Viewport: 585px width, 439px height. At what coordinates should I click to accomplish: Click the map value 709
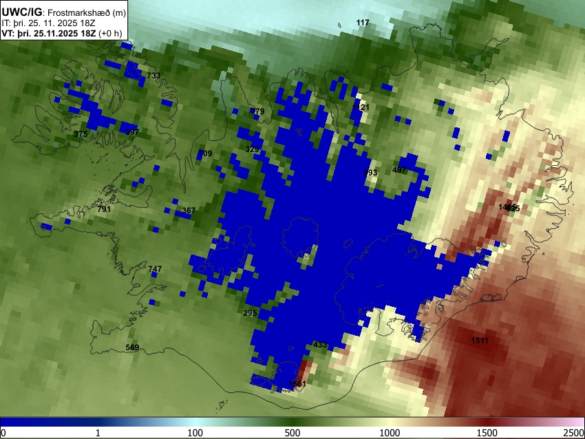coord(205,153)
